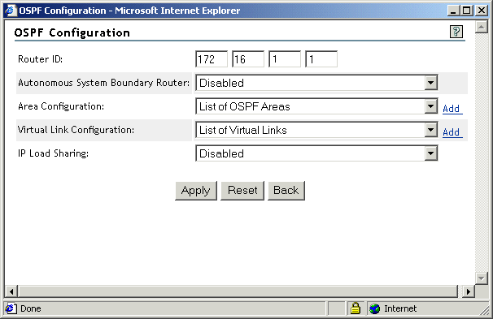
Task: Click Add link for Area Configuration
Action: tap(452, 109)
